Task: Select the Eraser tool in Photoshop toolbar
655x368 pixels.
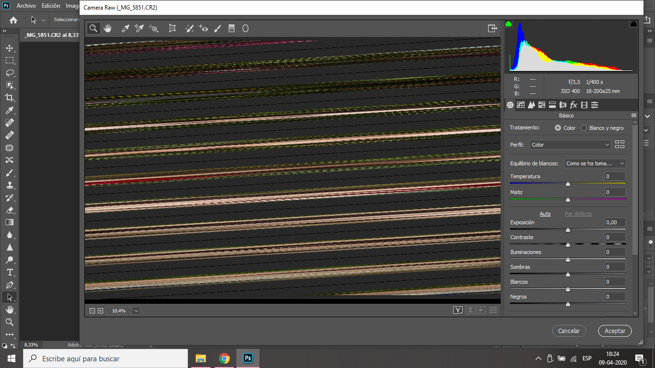Action: tap(10, 210)
